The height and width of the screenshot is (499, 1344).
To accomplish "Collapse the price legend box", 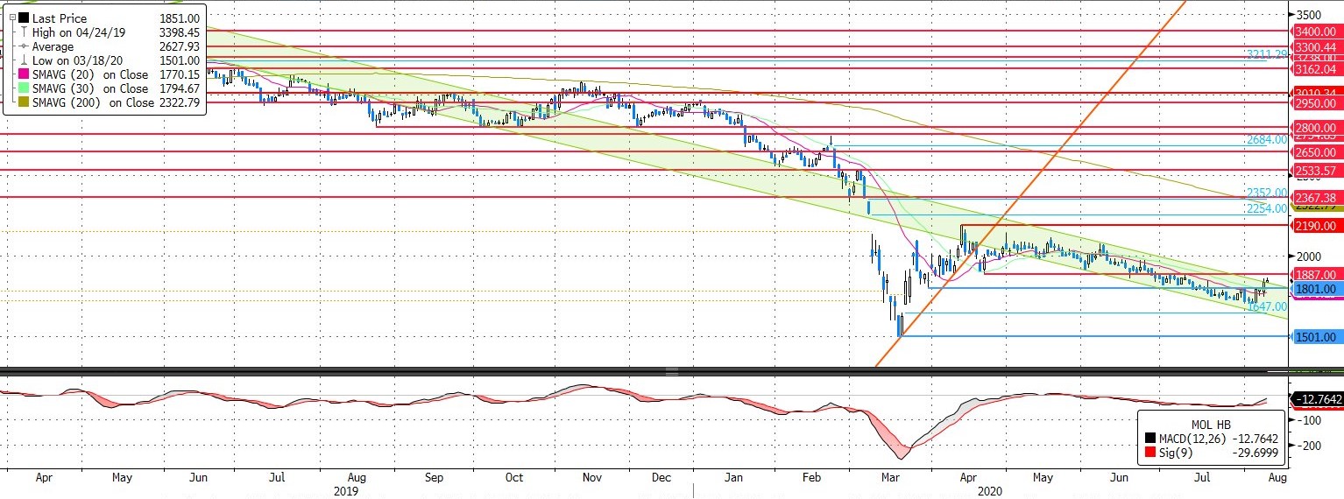I will pos(11,18).
